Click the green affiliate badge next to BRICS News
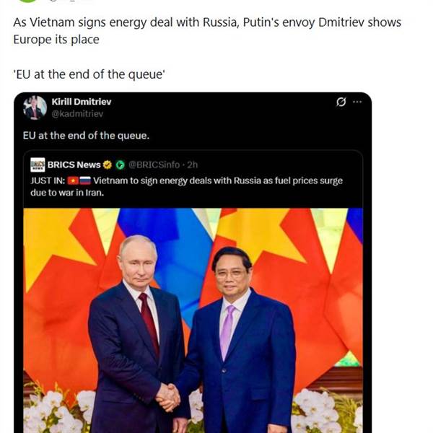Image resolution: width=433 pixels, height=433 pixels. 120,165
